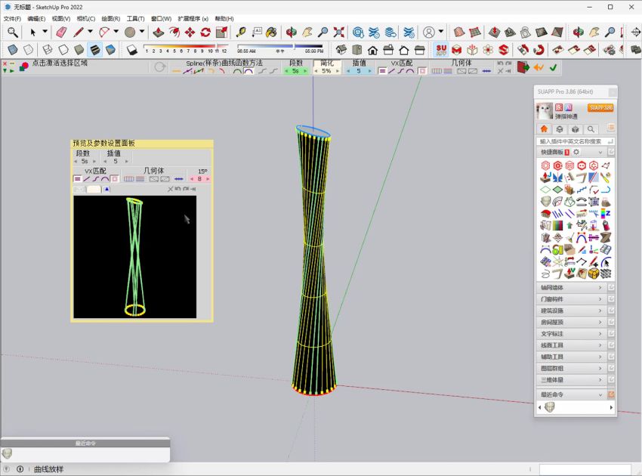The image size is (642, 476).
Task: Expand the 房间屋顶 category
Action: (x=572, y=323)
